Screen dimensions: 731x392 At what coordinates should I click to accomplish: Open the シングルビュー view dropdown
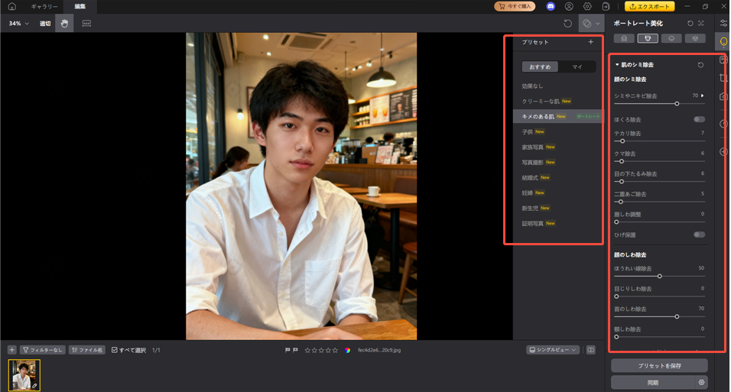pyautogui.click(x=552, y=350)
